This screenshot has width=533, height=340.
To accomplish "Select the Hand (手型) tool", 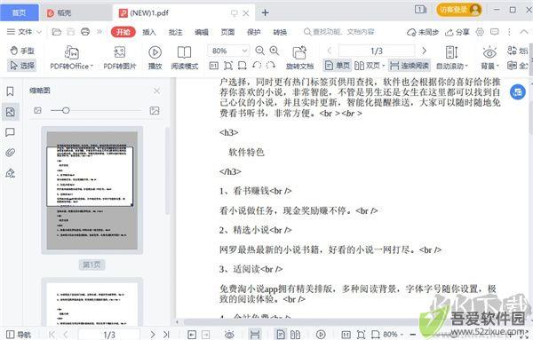I will click(22, 51).
